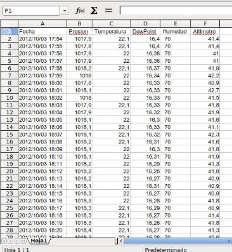232x252 pixels.
Task: Click DewPoint value 16,38 in row 4
Action: (145, 53)
